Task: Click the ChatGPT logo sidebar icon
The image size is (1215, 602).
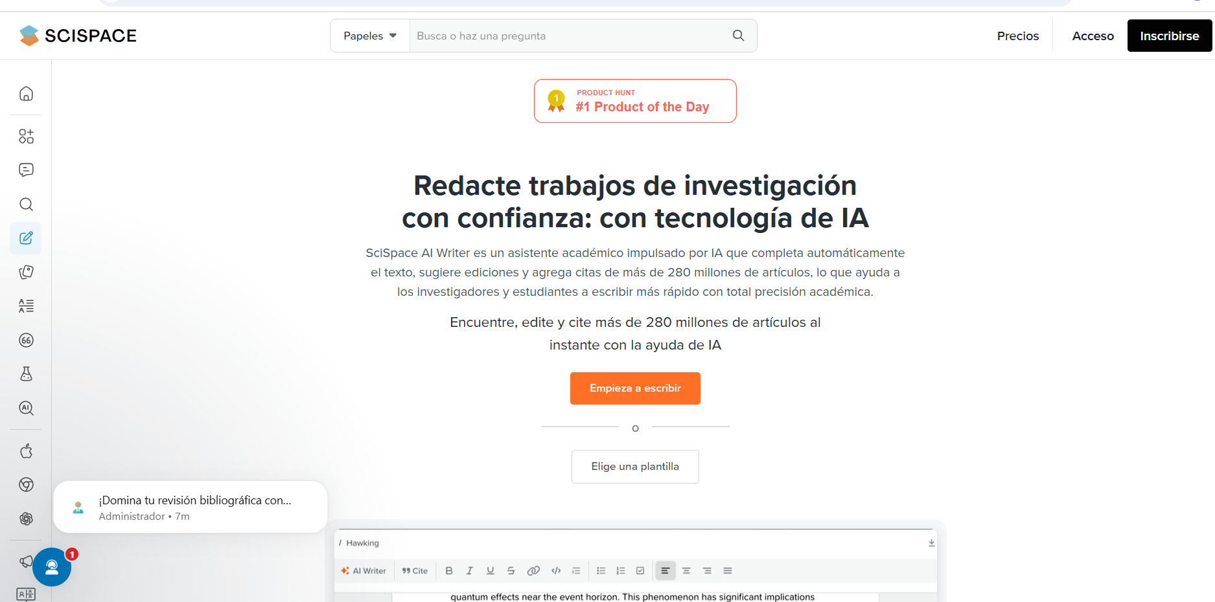Action: coord(26,518)
